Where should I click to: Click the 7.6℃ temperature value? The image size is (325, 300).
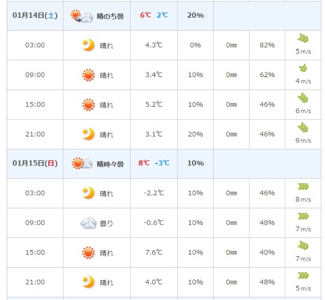coord(154,253)
